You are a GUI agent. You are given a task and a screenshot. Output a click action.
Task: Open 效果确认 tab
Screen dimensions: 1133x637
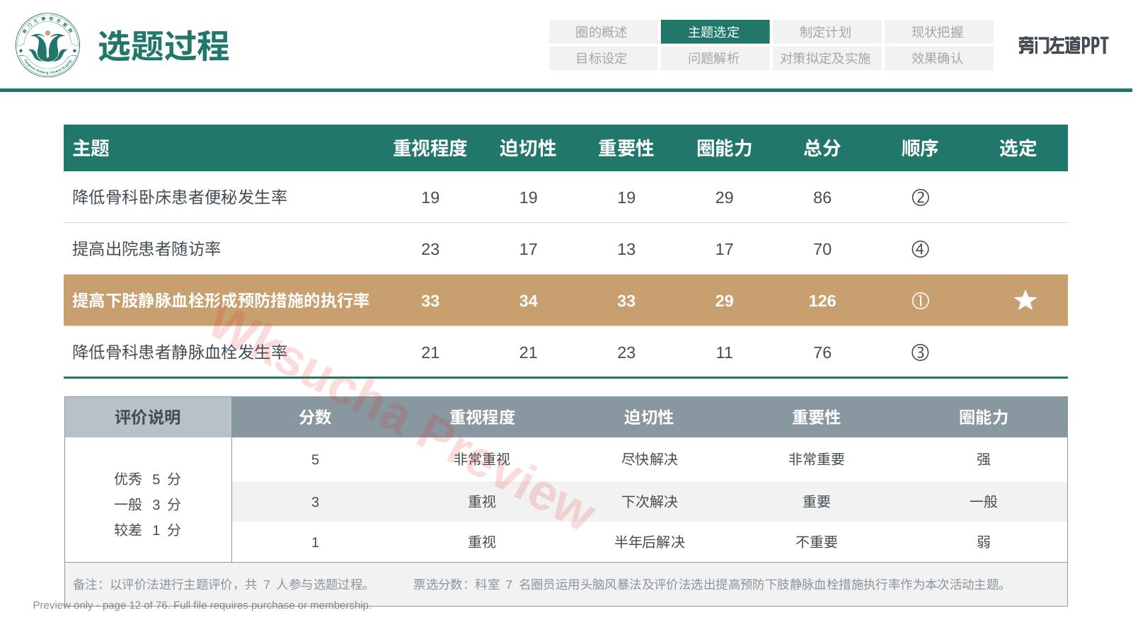(938, 58)
